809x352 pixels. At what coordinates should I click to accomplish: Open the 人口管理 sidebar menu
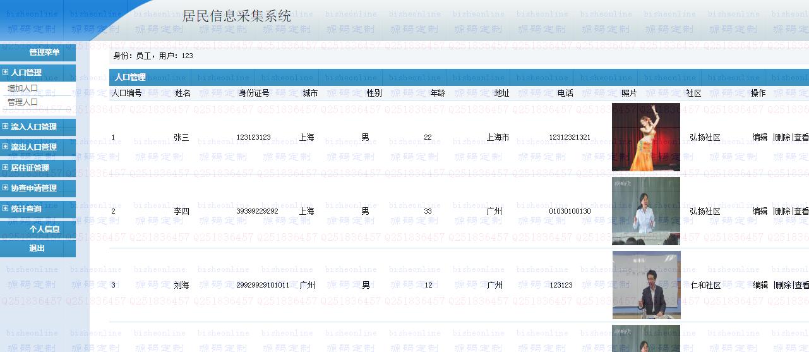point(37,73)
